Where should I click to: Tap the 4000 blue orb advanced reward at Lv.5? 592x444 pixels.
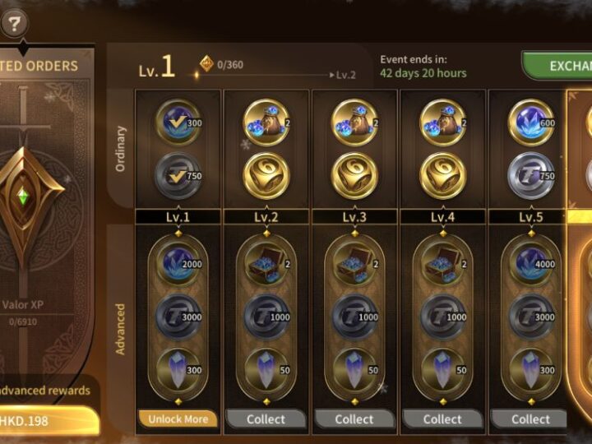531,264
